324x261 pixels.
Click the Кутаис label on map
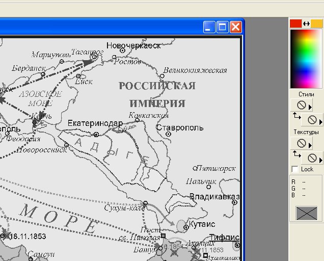[202, 224]
